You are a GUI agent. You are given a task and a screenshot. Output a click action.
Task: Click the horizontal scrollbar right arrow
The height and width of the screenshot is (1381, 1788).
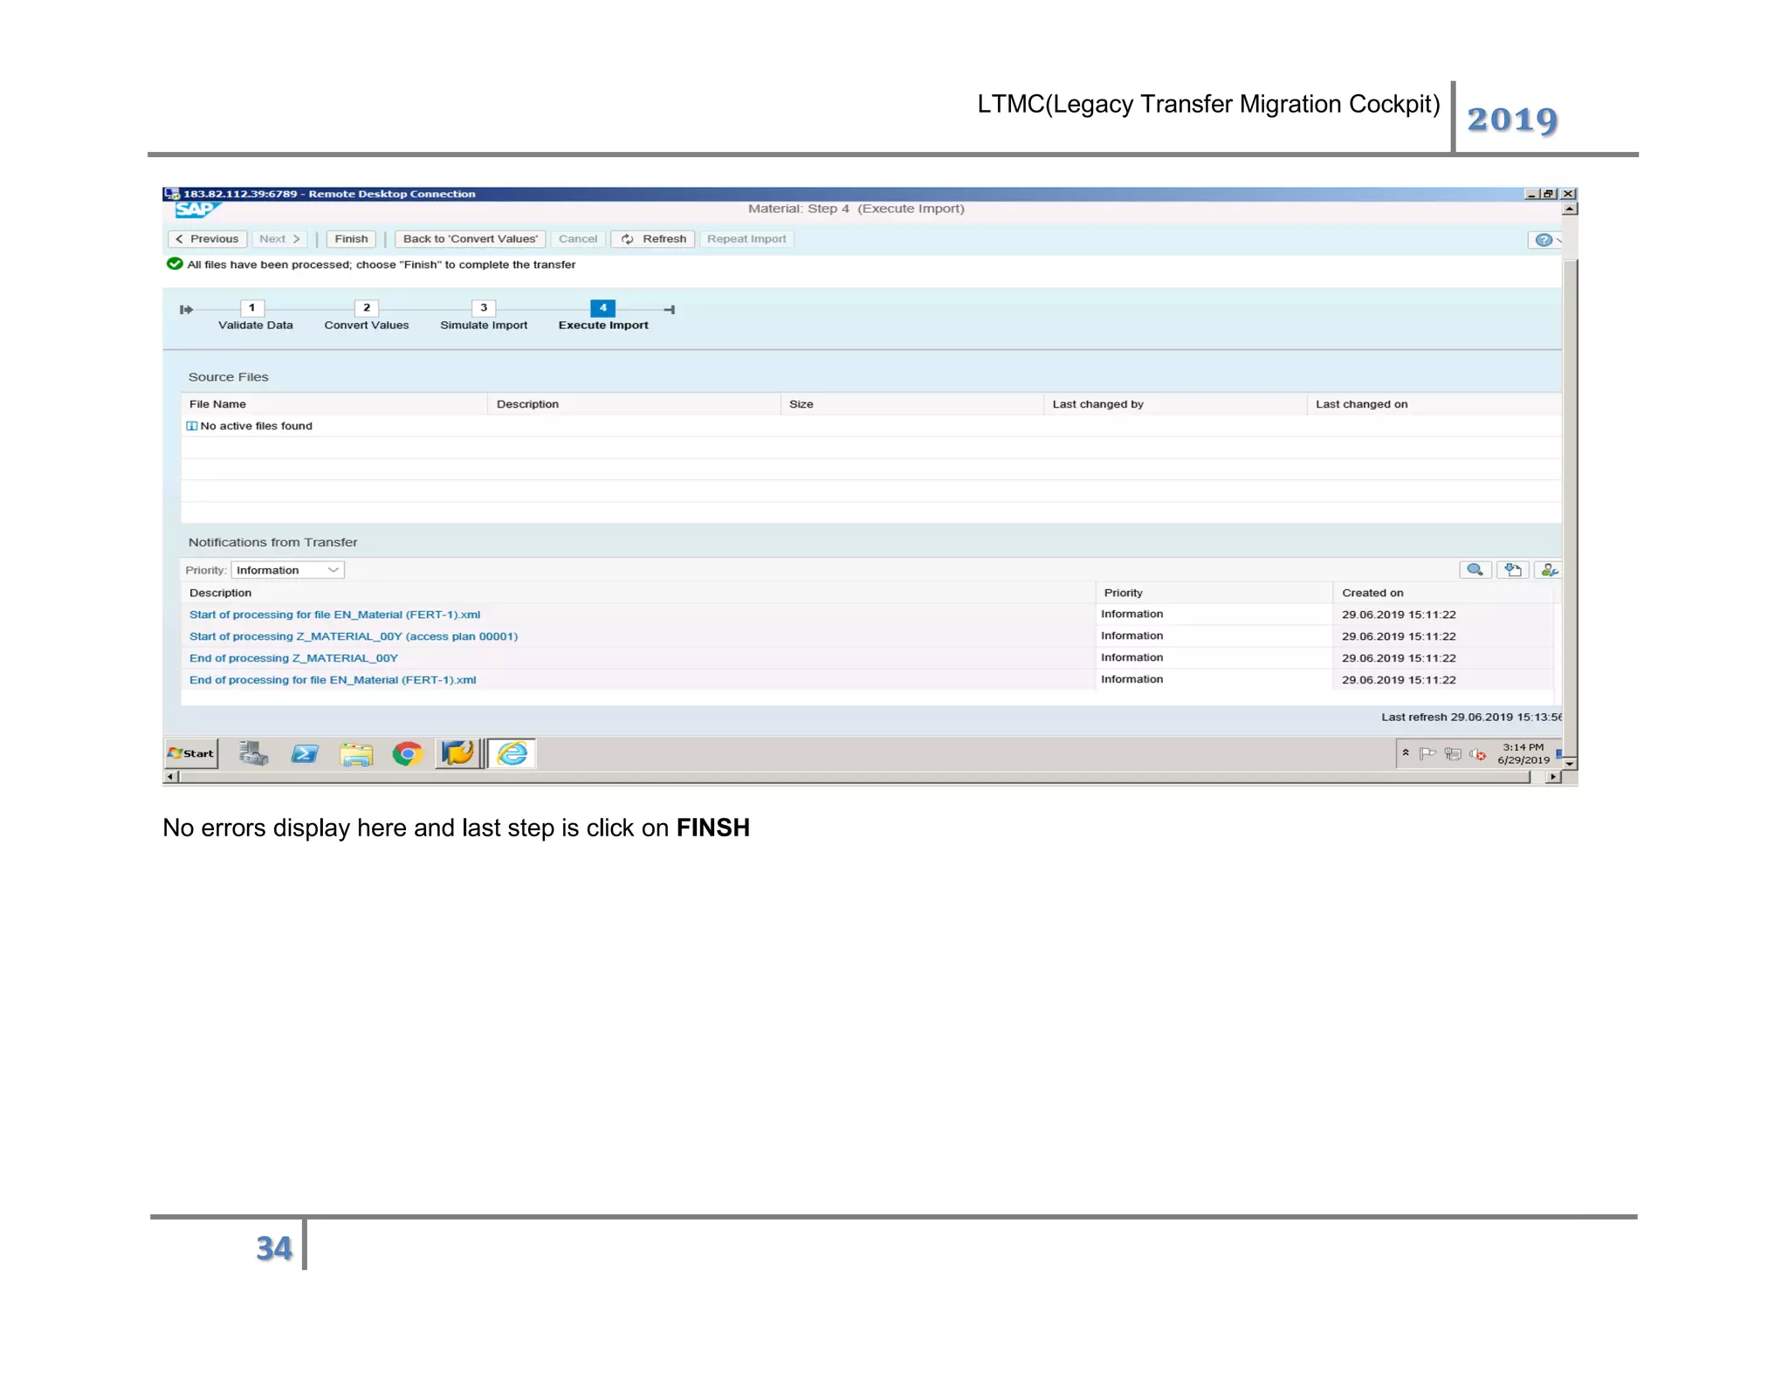coord(1552,777)
